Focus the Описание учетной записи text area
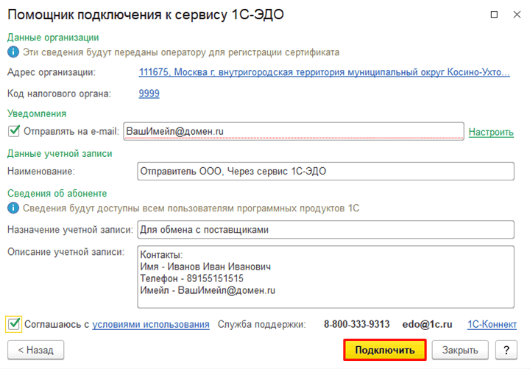 [326, 277]
